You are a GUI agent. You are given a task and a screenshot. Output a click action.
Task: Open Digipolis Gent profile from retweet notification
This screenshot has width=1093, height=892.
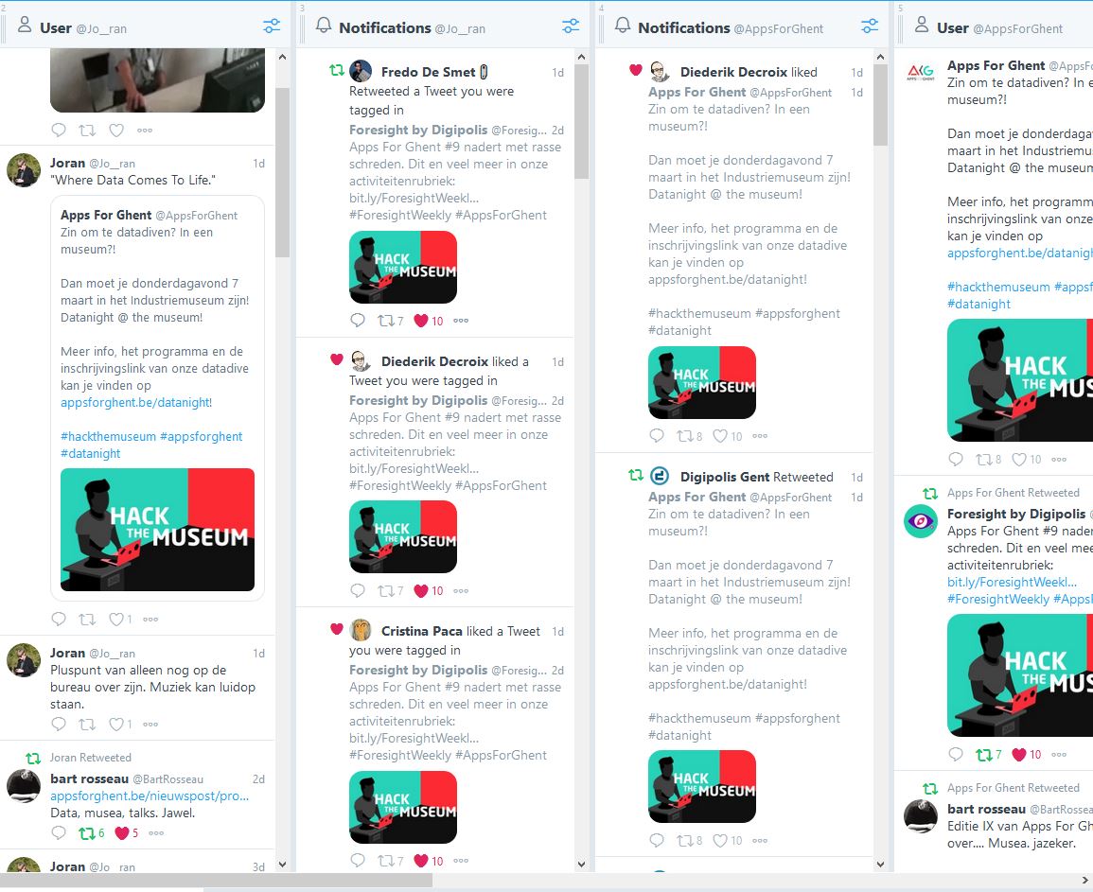point(725,477)
